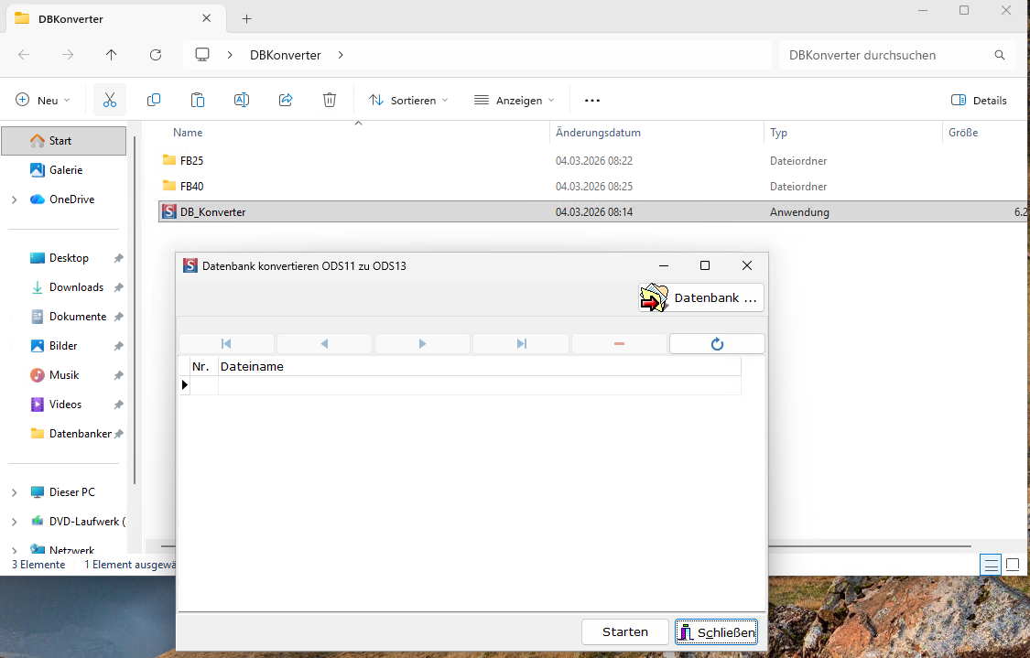Click the first record navigator button

(x=227, y=344)
